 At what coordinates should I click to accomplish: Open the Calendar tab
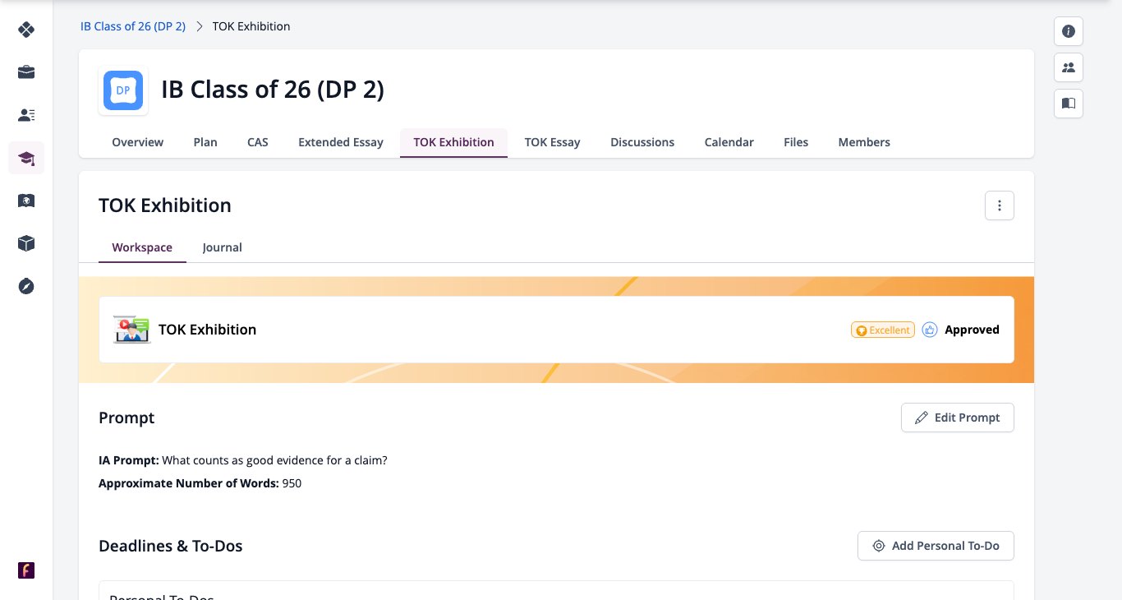tap(729, 142)
